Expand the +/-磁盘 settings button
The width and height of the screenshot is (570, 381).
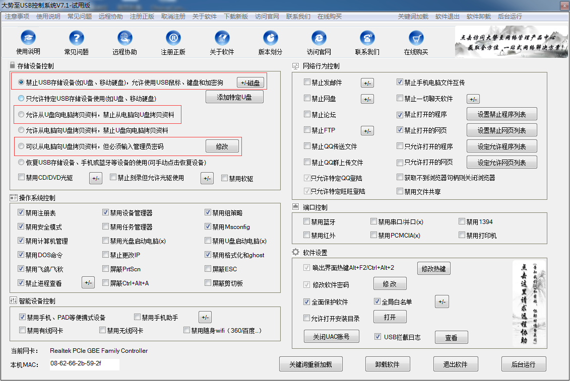point(250,83)
